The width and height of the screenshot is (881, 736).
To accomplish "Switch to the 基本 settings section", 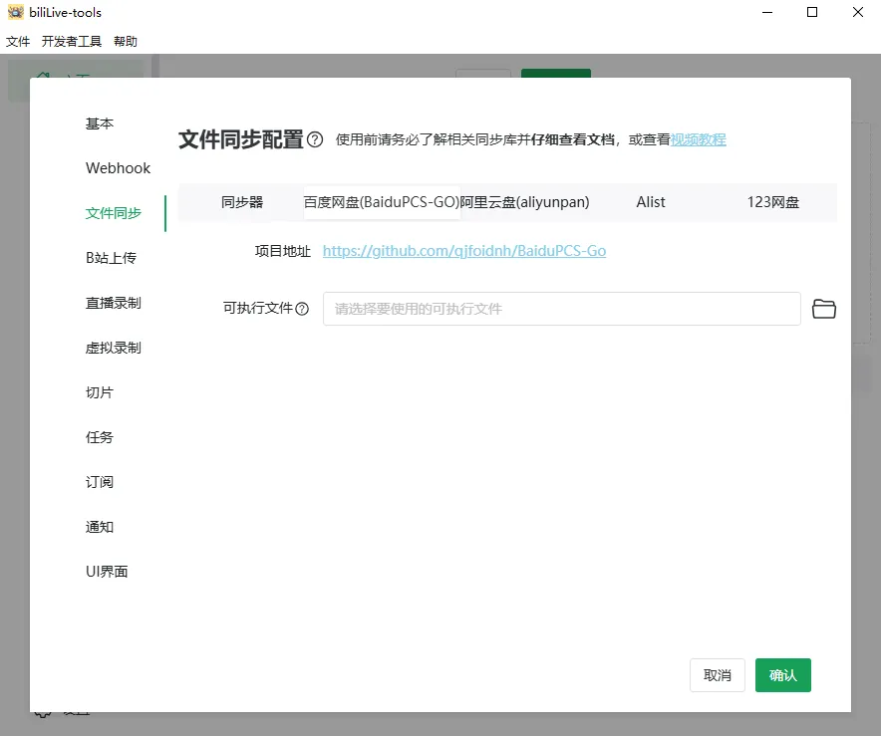I will [99, 123].
